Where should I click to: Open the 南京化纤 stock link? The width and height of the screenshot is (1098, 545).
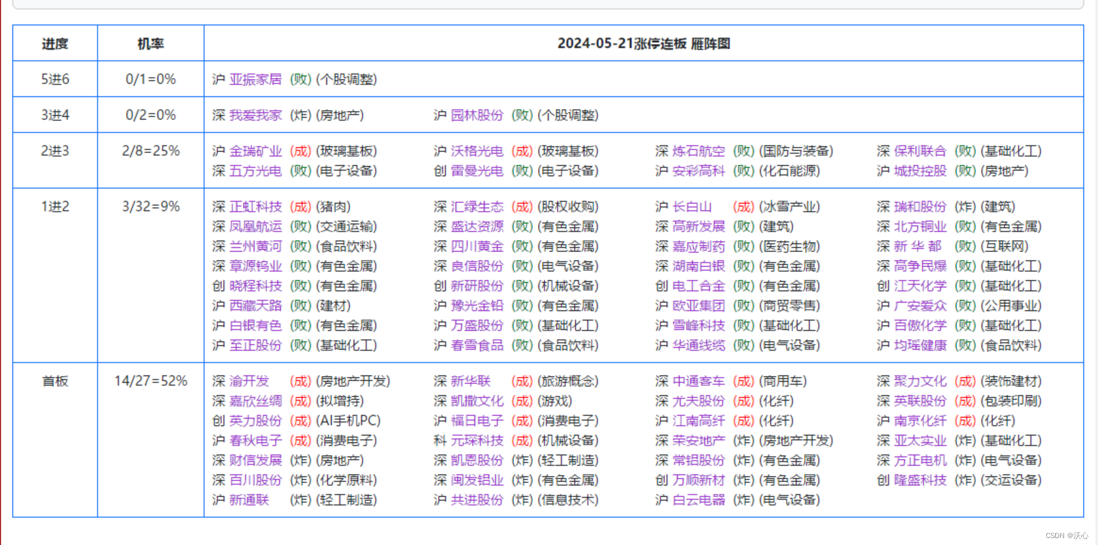pyautogui.click(x=920, y=421)
